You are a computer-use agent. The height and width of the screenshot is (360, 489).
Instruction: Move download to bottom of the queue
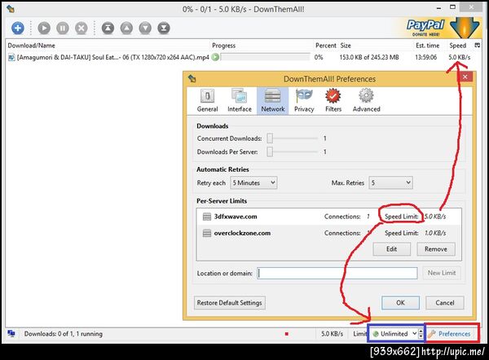point(164,28)
